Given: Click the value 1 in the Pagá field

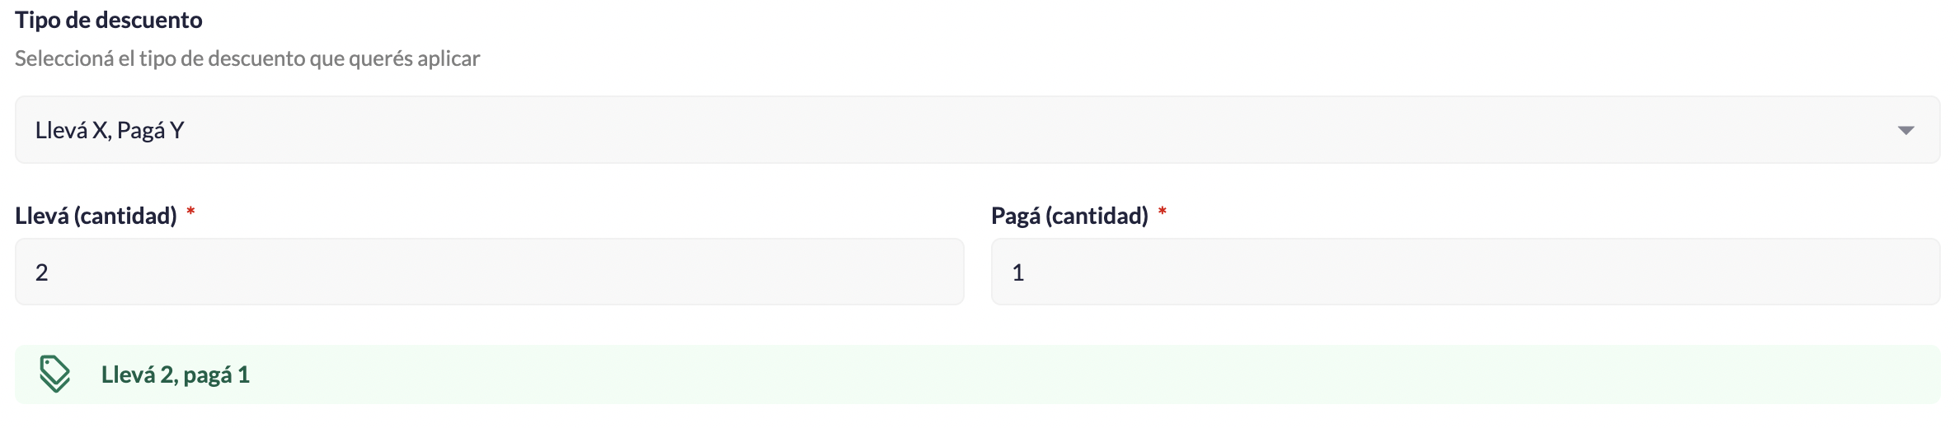Looking at the screenshot, I should point(1018,272).
